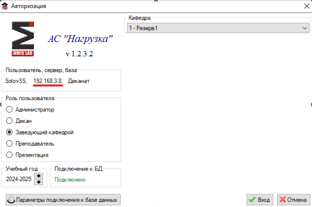Click the Деканат database name
The image size is (312, 207).
(78, 81)
